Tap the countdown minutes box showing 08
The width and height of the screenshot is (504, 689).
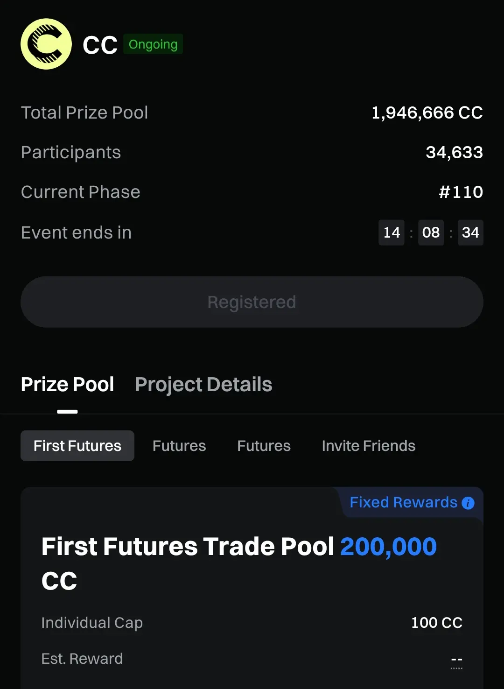coord(431,232)
